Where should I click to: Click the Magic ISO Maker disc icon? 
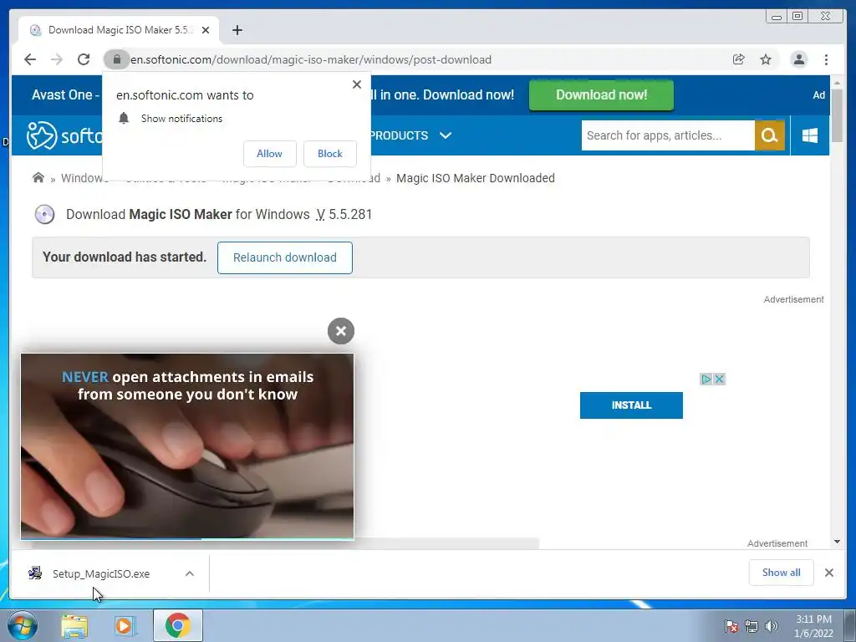(x=45, y=215)
